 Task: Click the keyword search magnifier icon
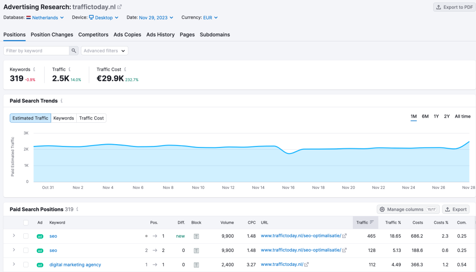74,50
